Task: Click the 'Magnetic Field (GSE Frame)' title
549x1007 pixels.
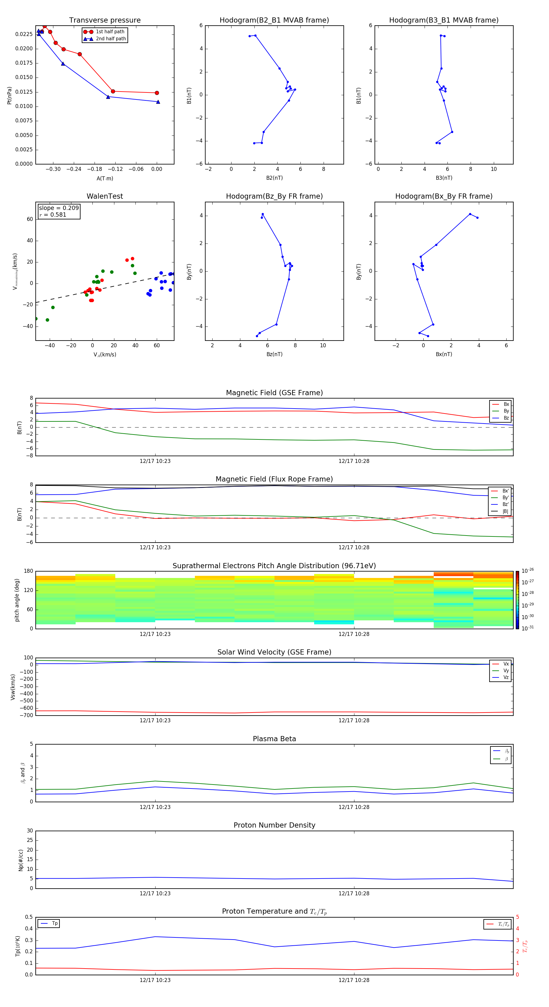Action: (274, 393)
